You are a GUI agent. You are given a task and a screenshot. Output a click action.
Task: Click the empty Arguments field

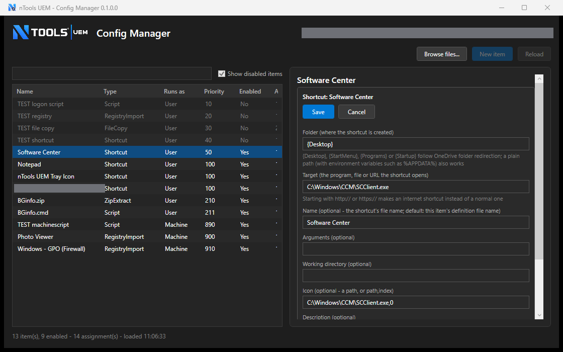click(416, 249)
